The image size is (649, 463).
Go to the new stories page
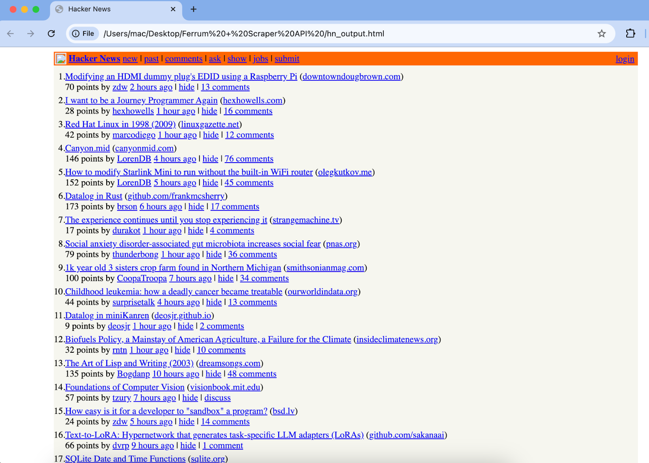pos(130,58)
